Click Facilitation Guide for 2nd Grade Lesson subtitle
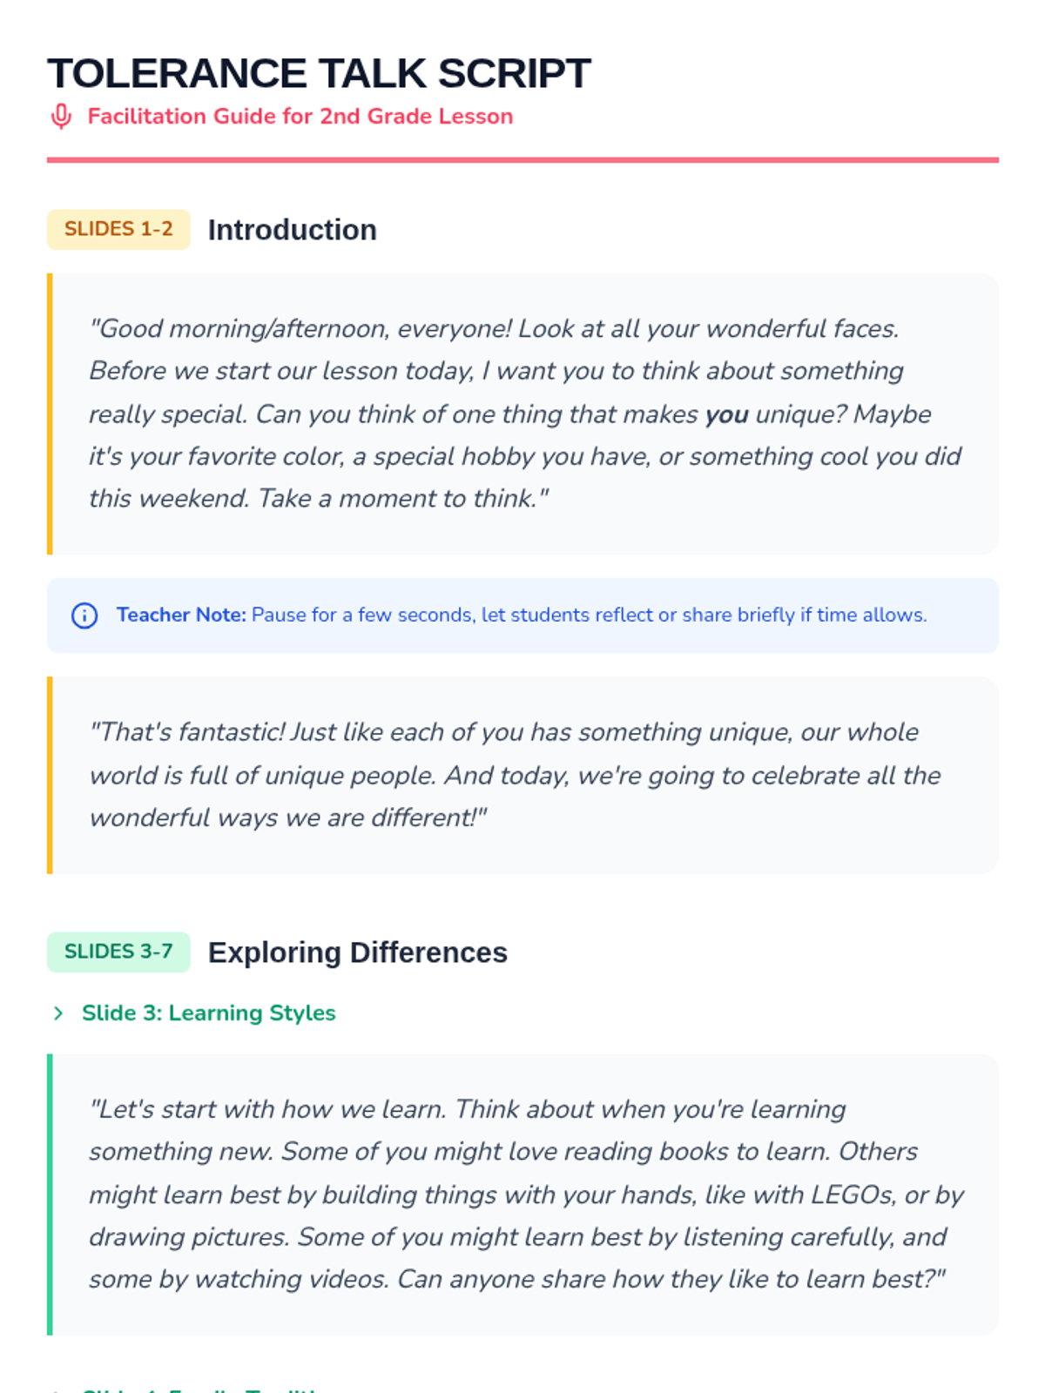Image resolution: width=1045 pixels, height=1393 pixels. coord(300,117)
